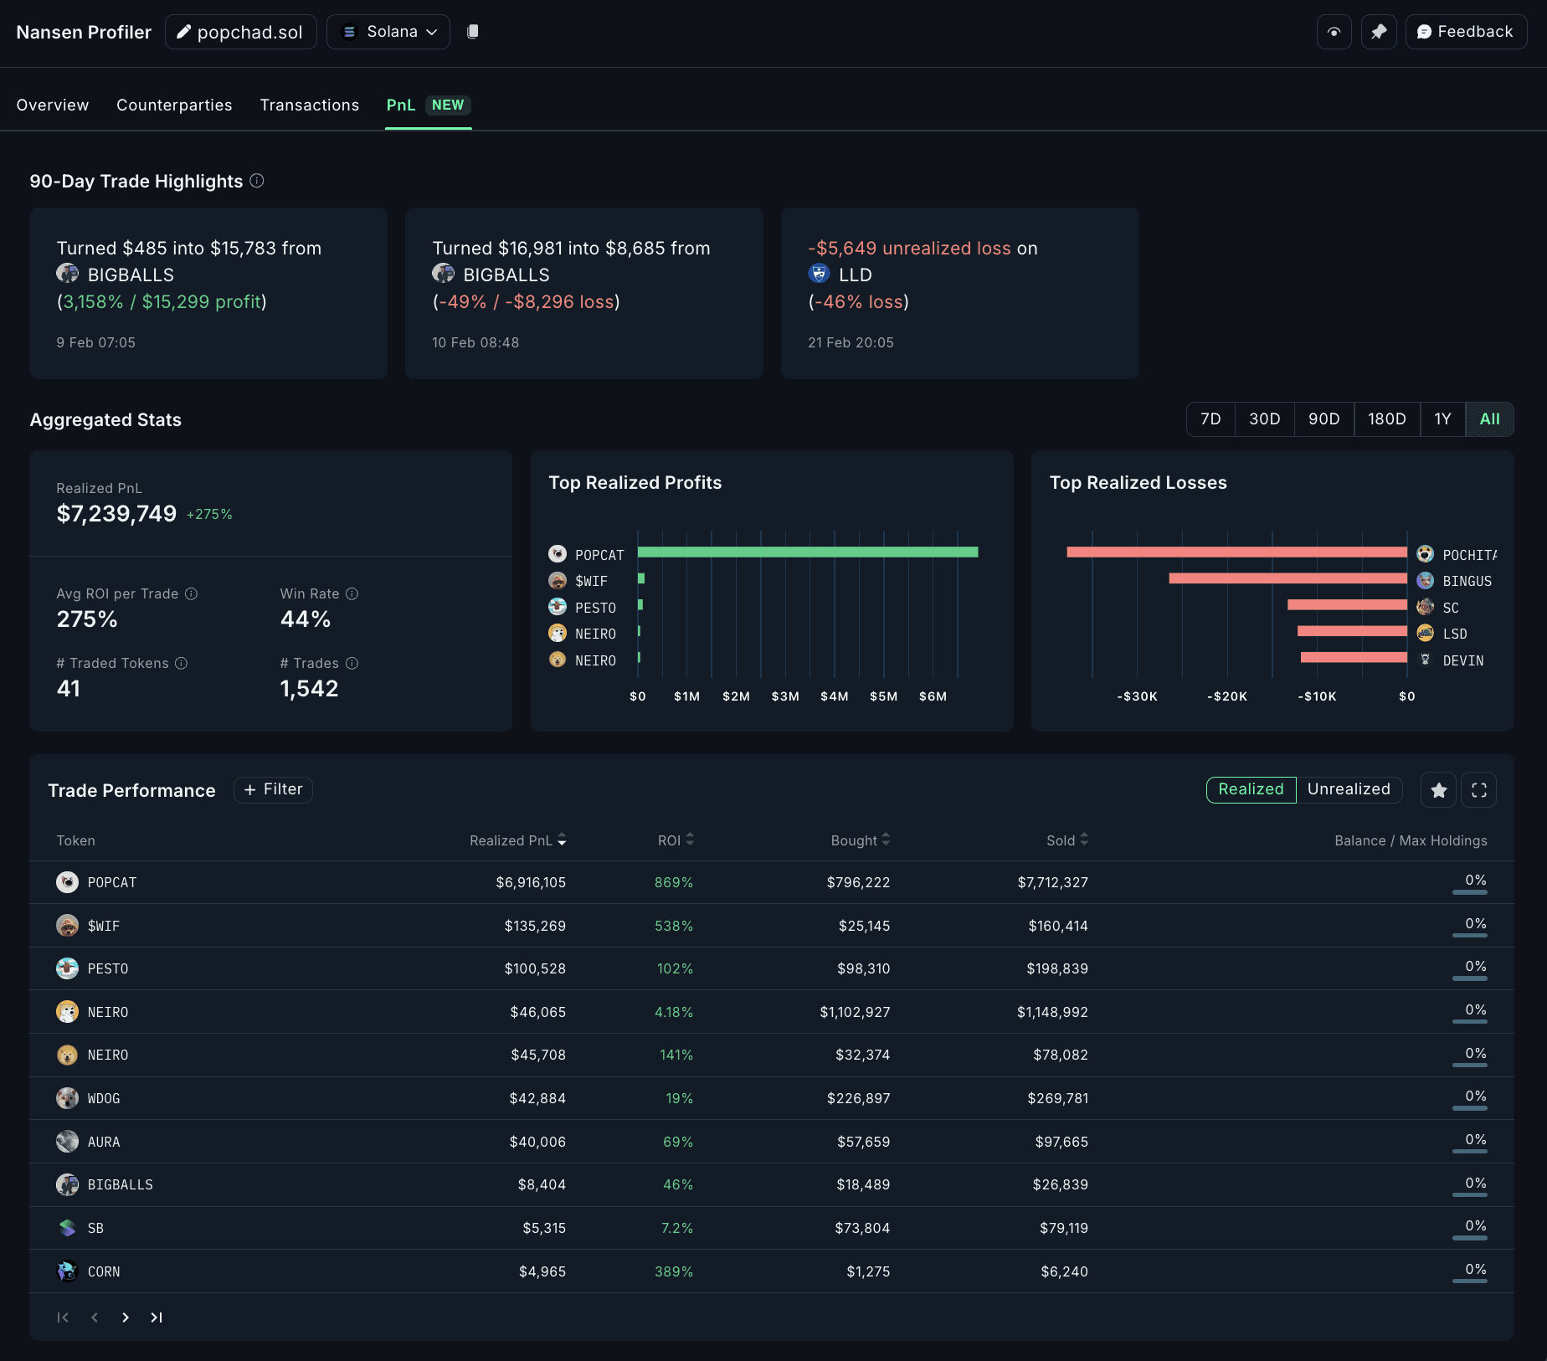
Task: Select the 7D time range
Action: click(1210, 419)
